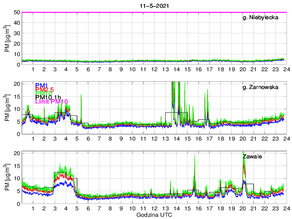The width and height of the screenshot is (292, 219).
Task: Click the chart date title 11-5-2021
Action: 153,5
